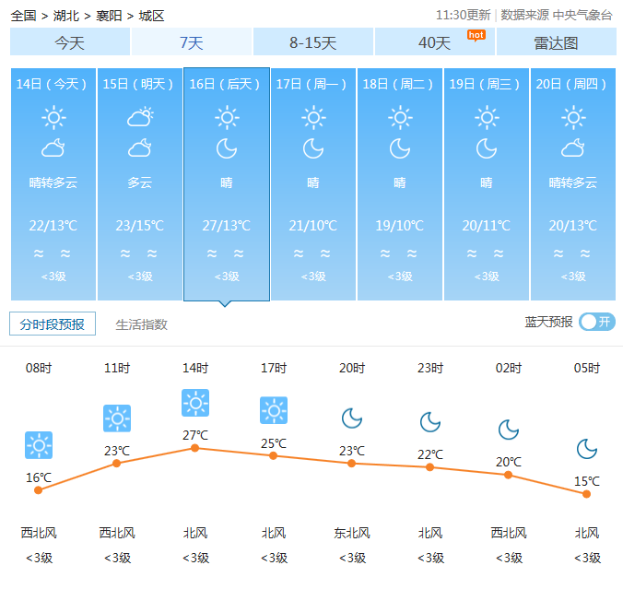This screenshot has width=623, height=589.
Task: Click the 23℃ data point at 11时
Action: 116,463
